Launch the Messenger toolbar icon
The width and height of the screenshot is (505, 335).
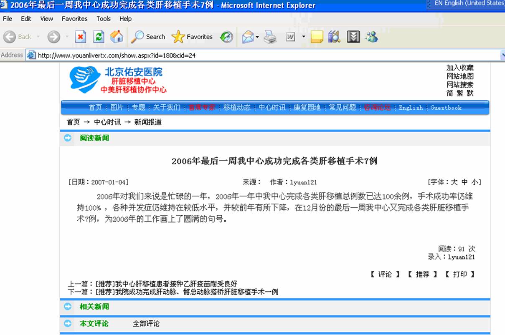[371, 37]
